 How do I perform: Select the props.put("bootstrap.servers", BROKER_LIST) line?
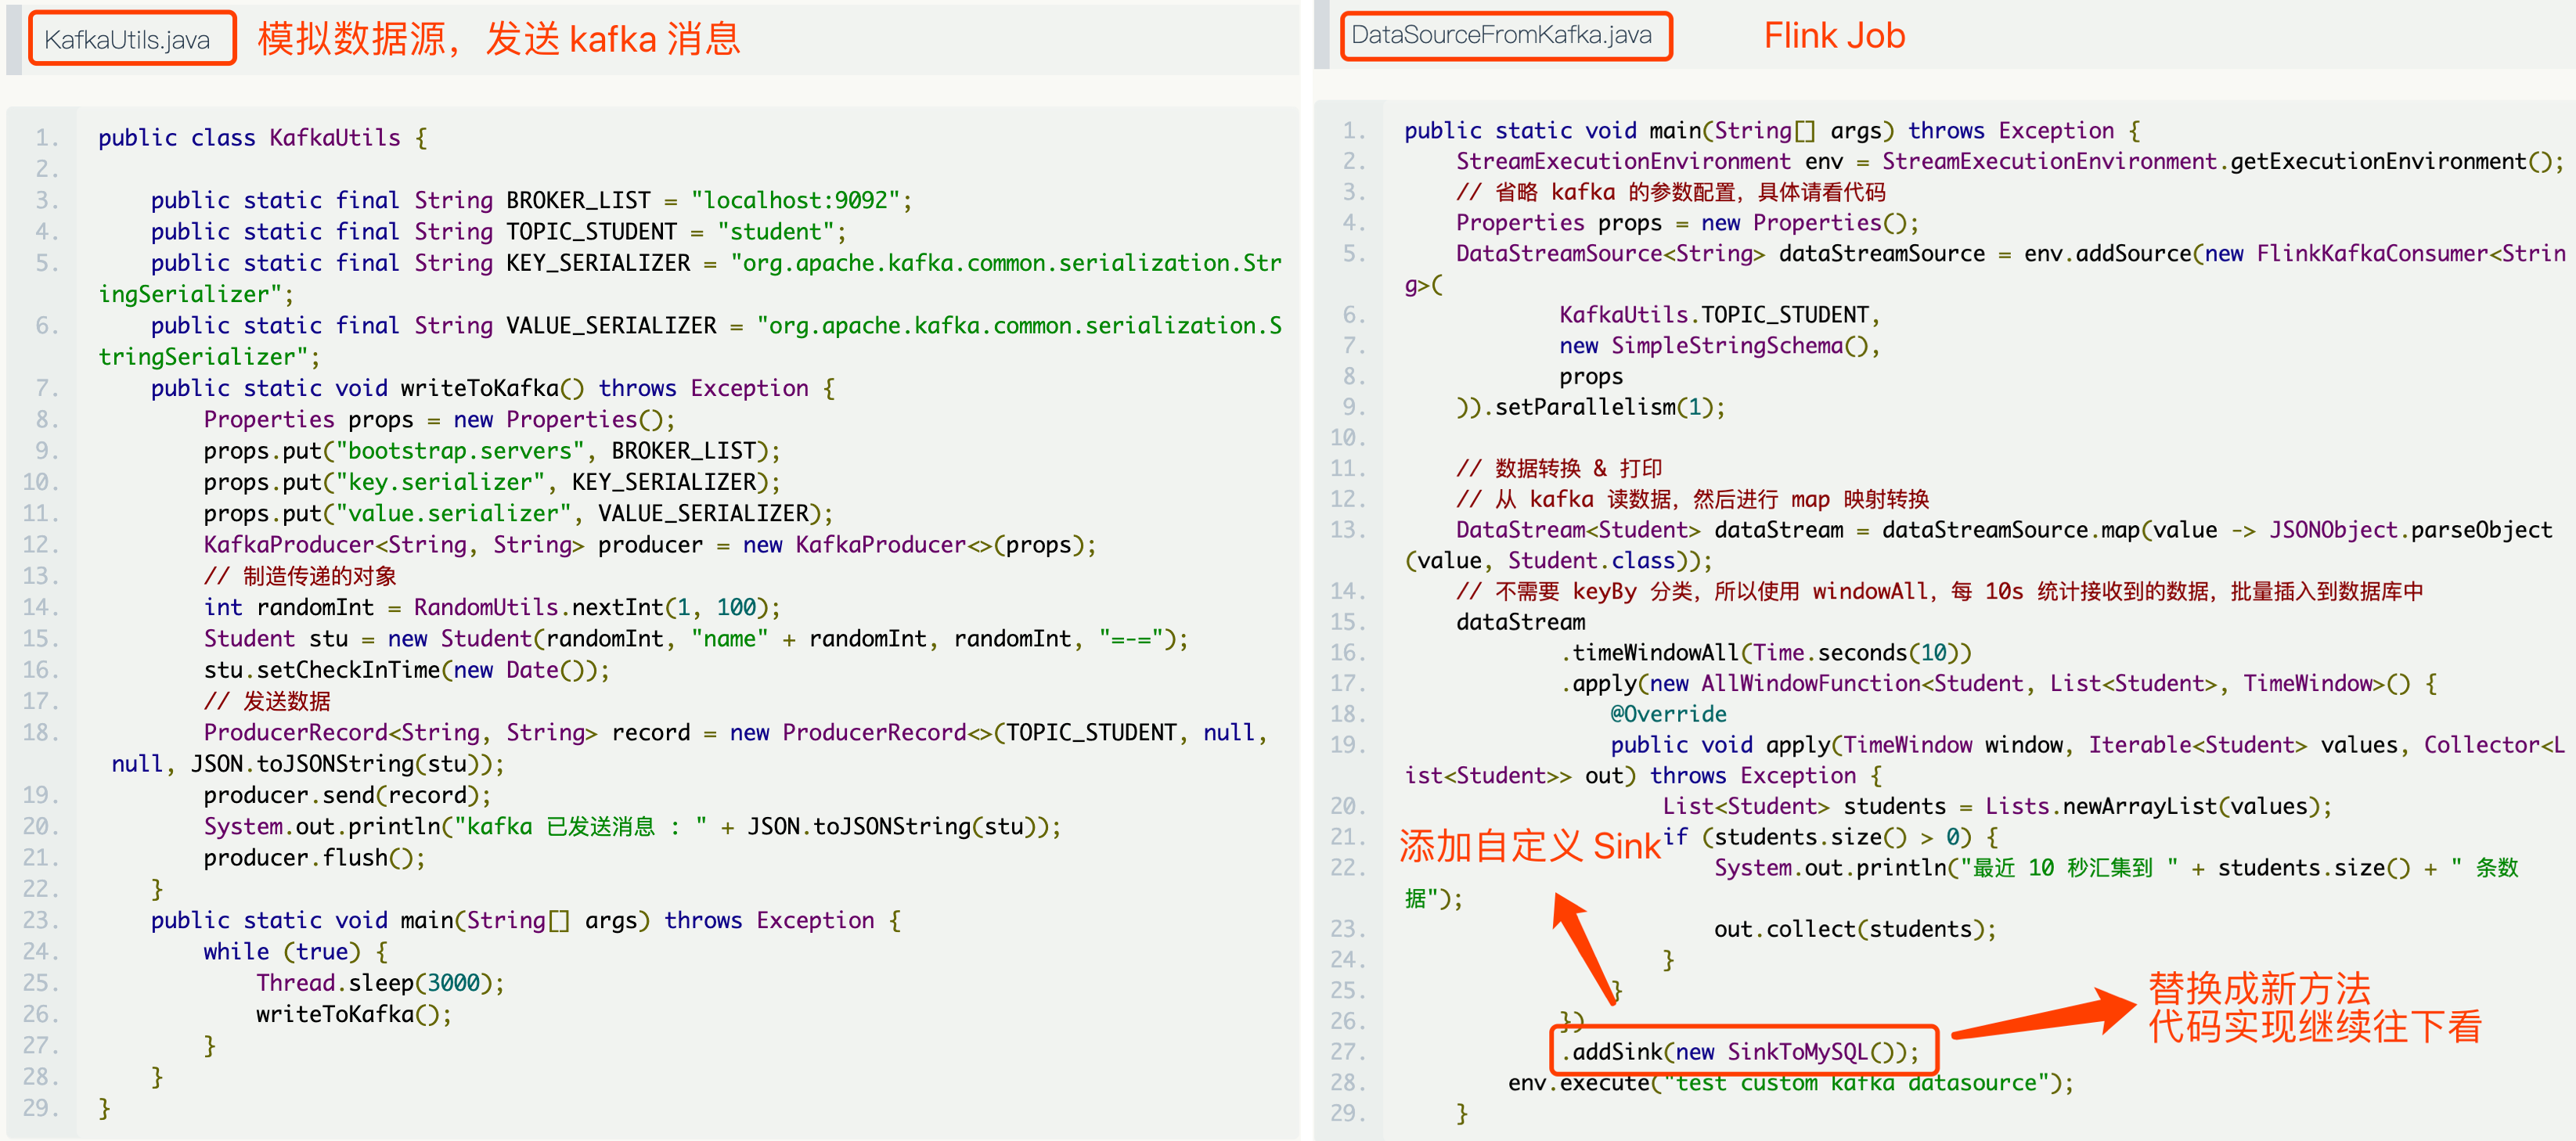(491, 451)
